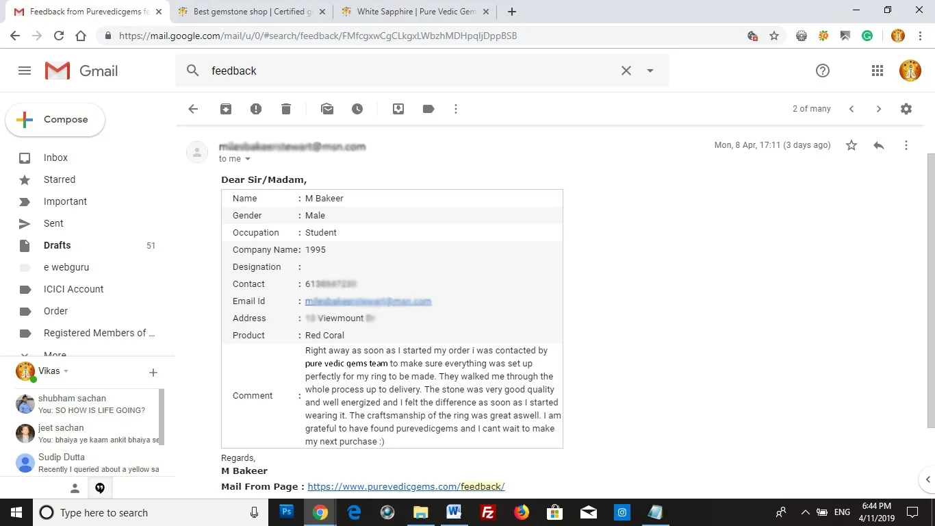The width and height of the screenshot is (935, 526).
Task: Open the message's three-dot more menu
Action: click(906, 145)
